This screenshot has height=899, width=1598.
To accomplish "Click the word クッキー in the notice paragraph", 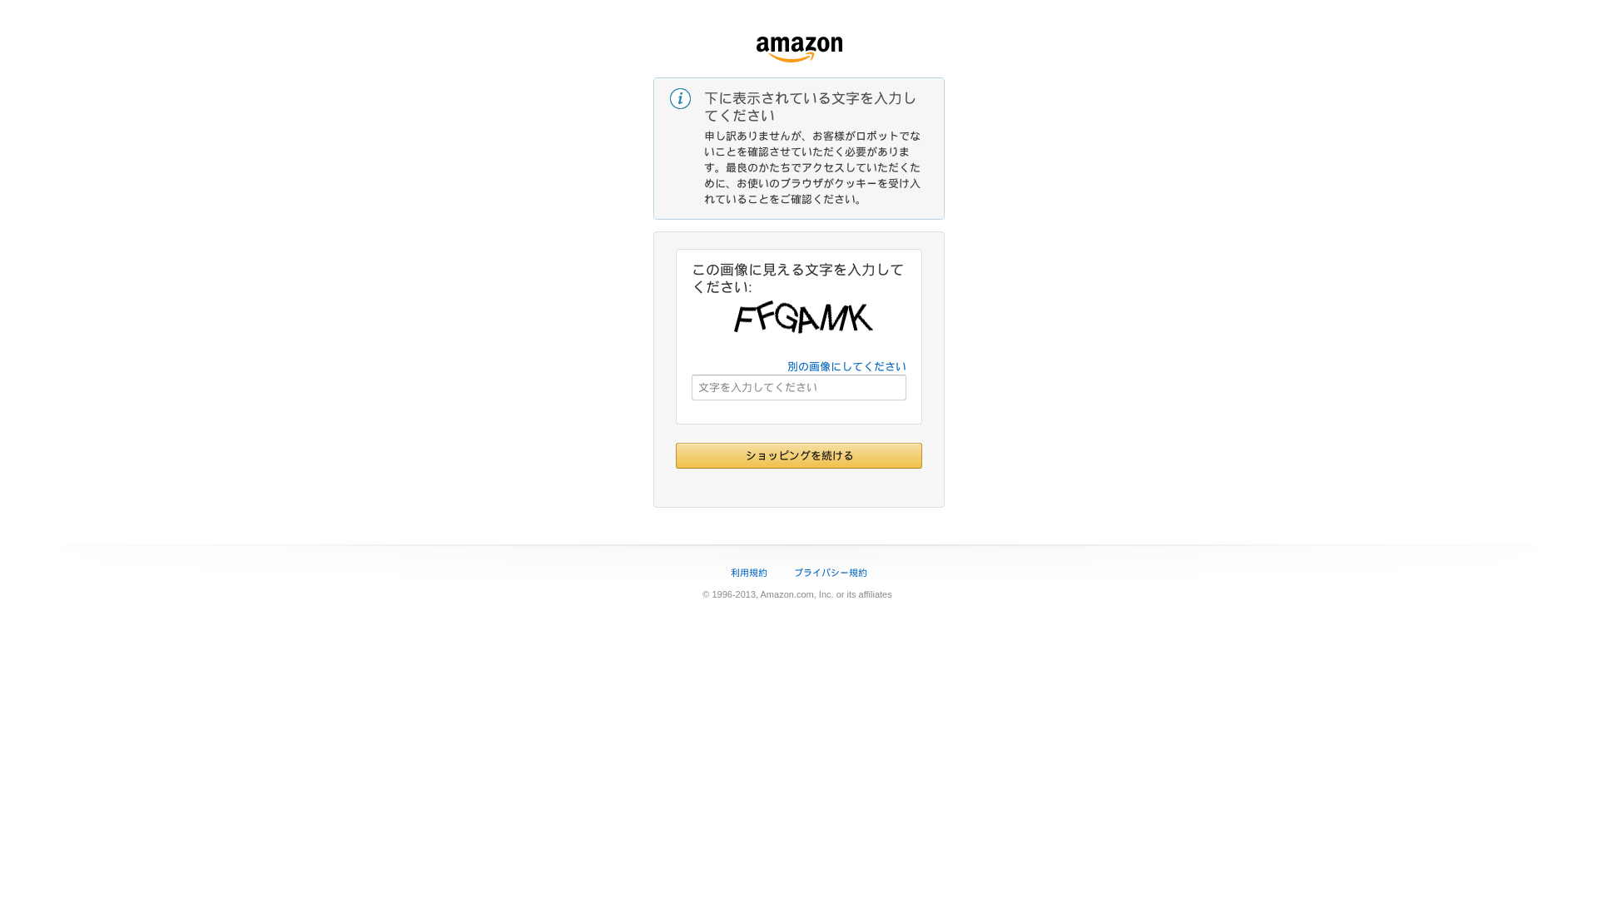I will point(856,184).
